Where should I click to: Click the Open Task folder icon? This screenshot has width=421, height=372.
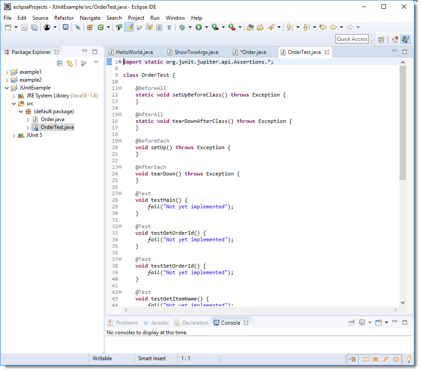(x=260, y=27)
